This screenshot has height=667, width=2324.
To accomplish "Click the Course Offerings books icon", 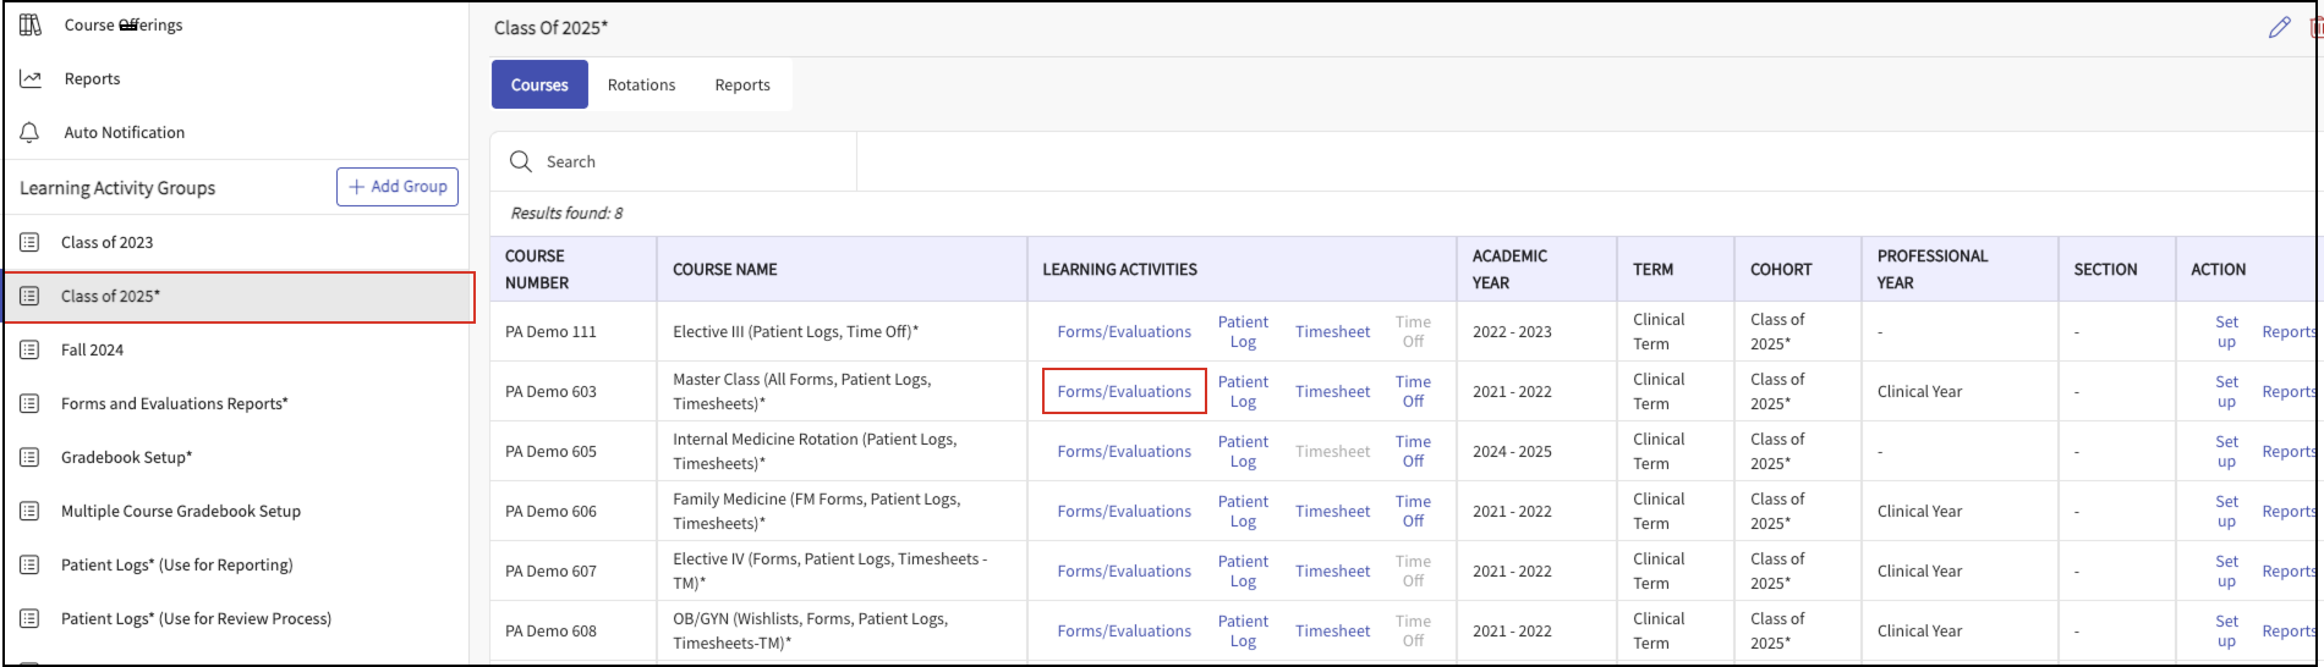I will (x=30, y=24).
